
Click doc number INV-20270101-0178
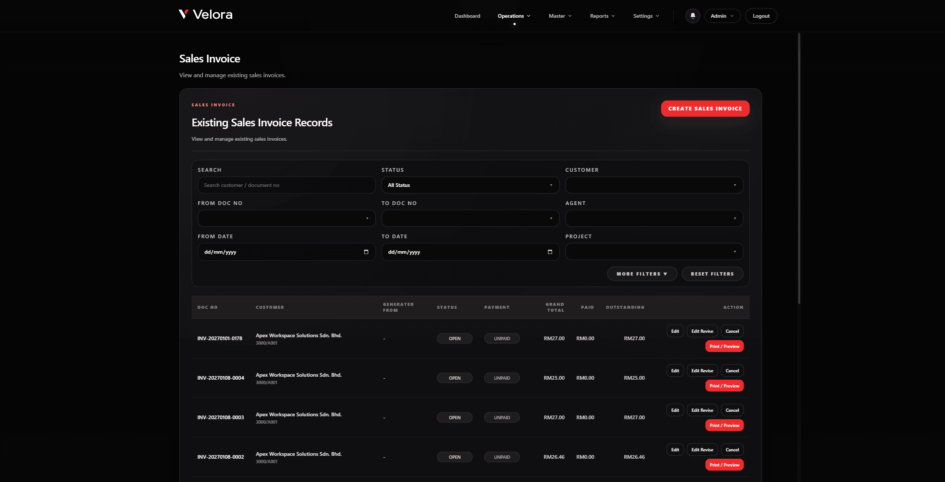click(220, 338)
